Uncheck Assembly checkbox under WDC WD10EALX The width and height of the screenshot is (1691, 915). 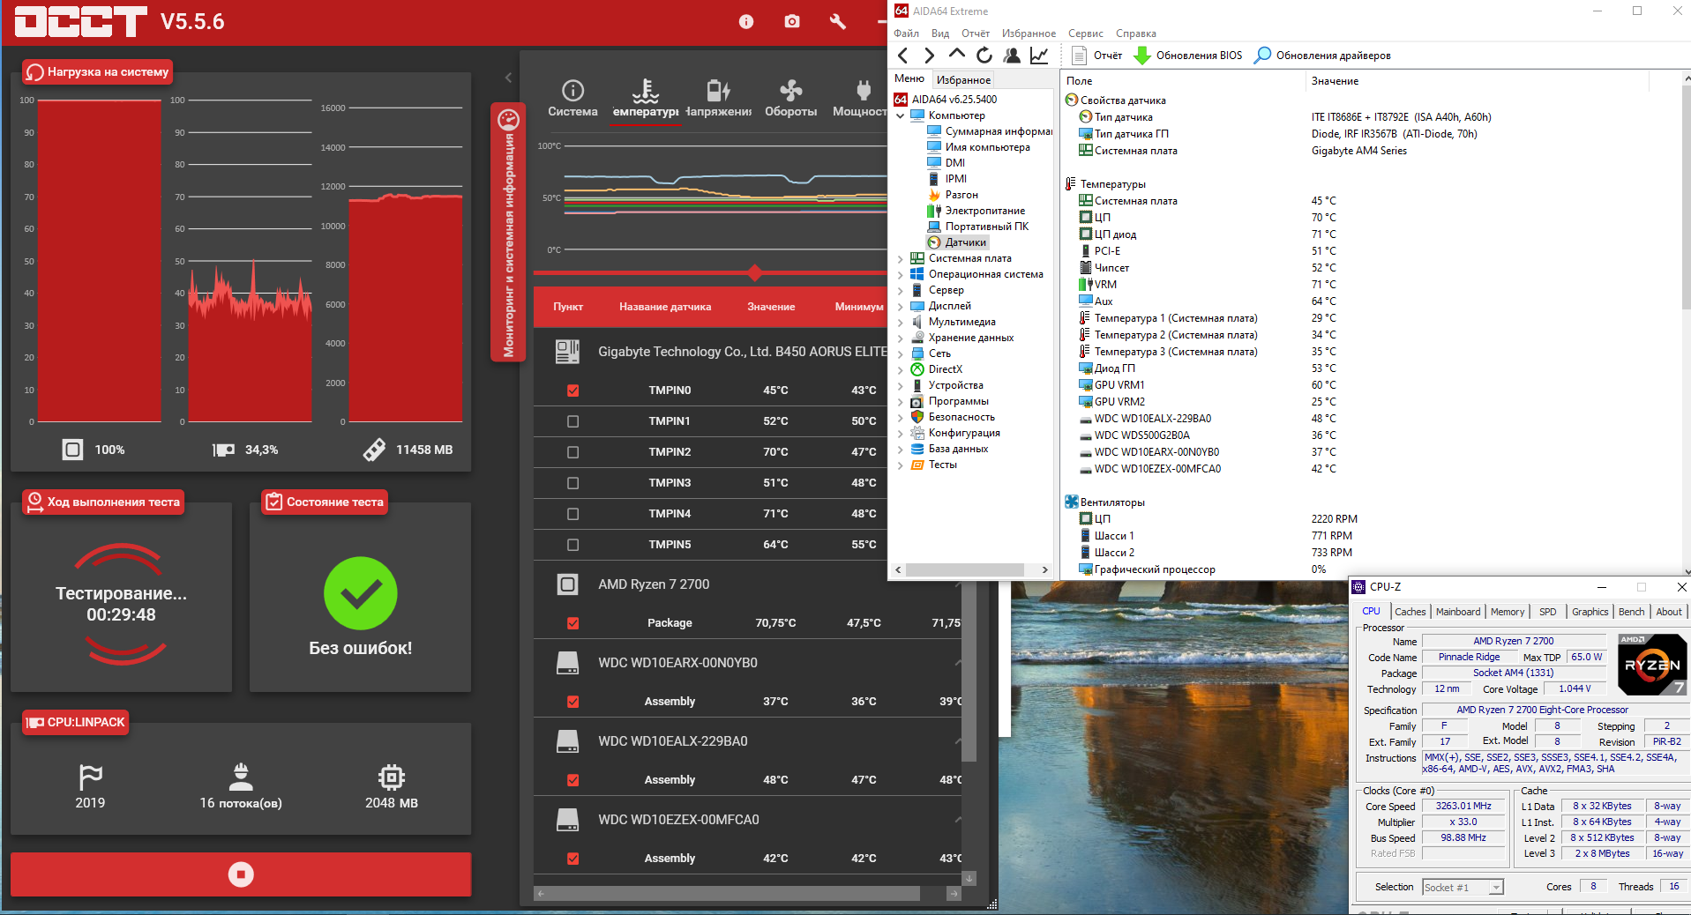(572, 780)
